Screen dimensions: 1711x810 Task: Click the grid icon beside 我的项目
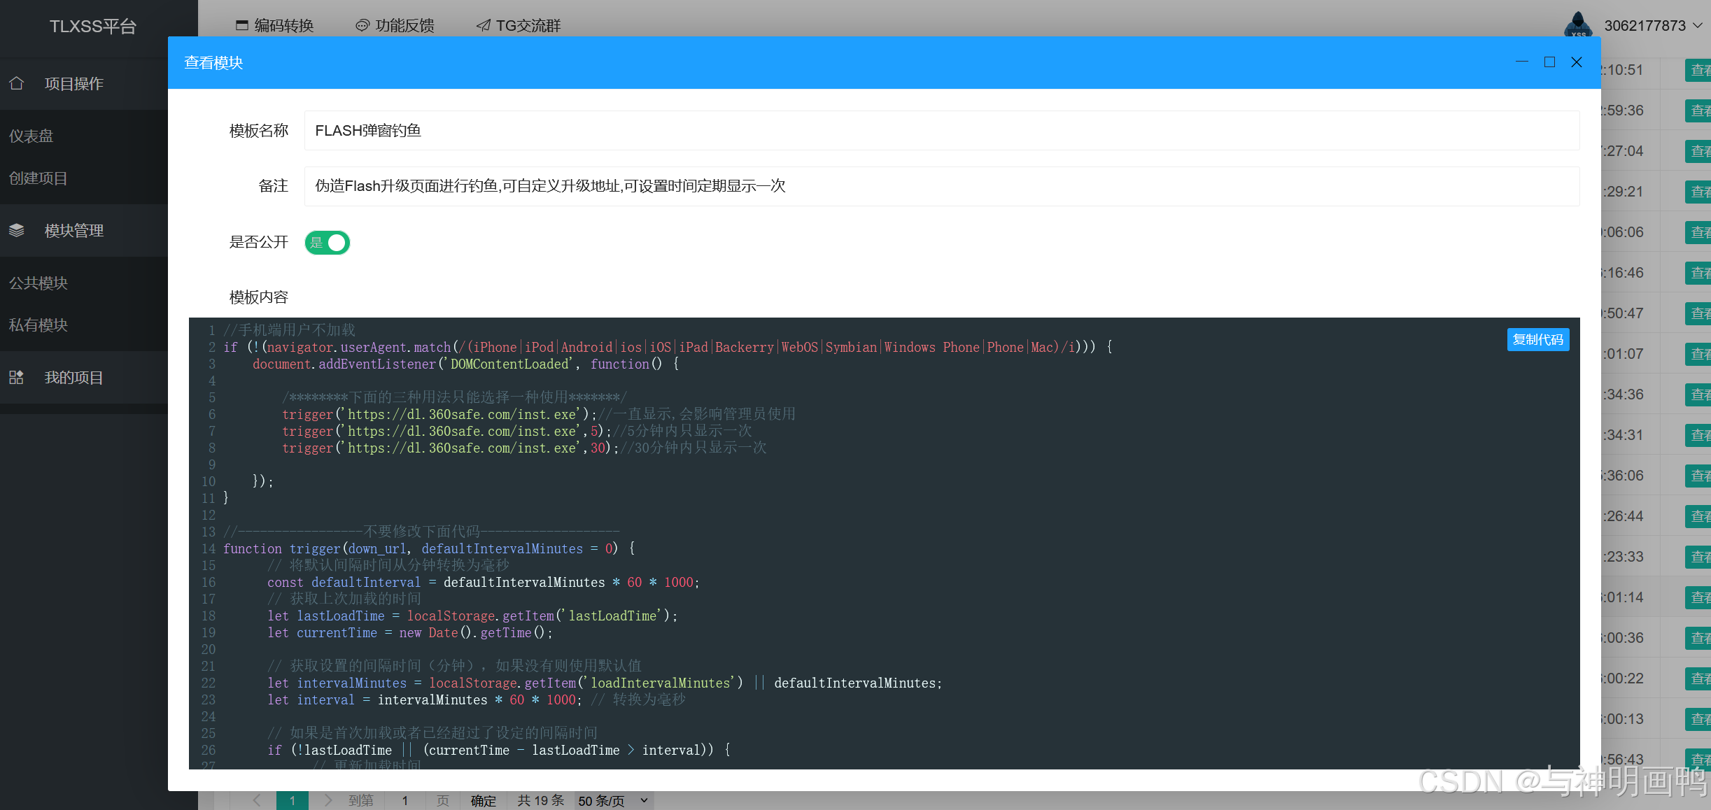tap(17, 378)
